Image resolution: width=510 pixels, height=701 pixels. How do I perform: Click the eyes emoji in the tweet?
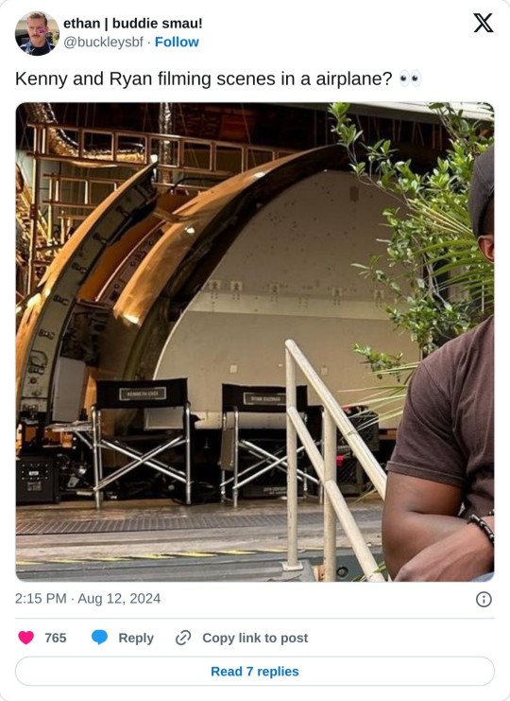click(x=410, y=79)
